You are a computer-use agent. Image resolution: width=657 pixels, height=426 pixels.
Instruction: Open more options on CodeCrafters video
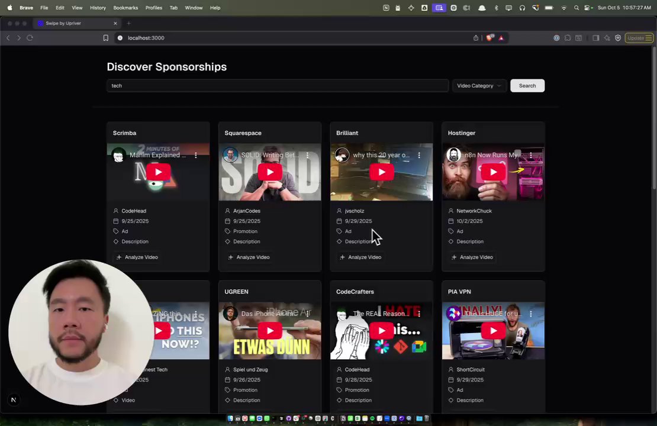coord(419,314)
